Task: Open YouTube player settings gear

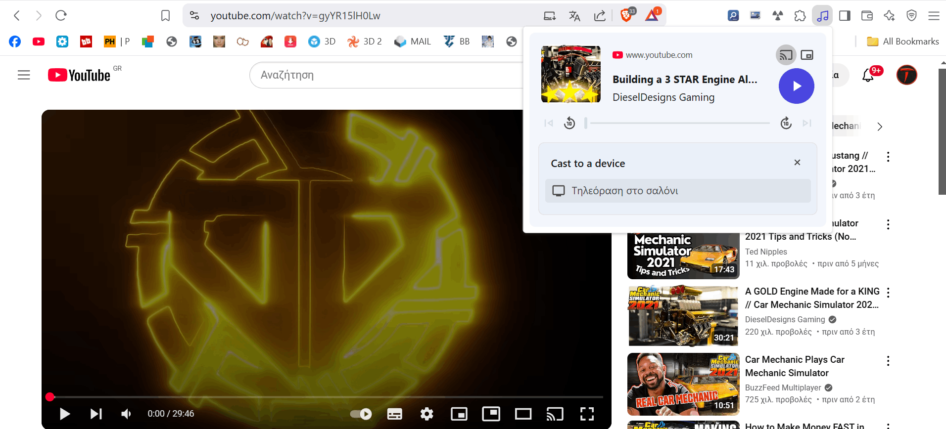Action: click(x=426, y=414)
